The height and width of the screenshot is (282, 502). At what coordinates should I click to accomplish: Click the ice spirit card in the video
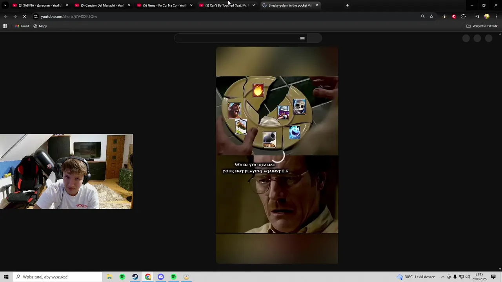click(295, 132)
